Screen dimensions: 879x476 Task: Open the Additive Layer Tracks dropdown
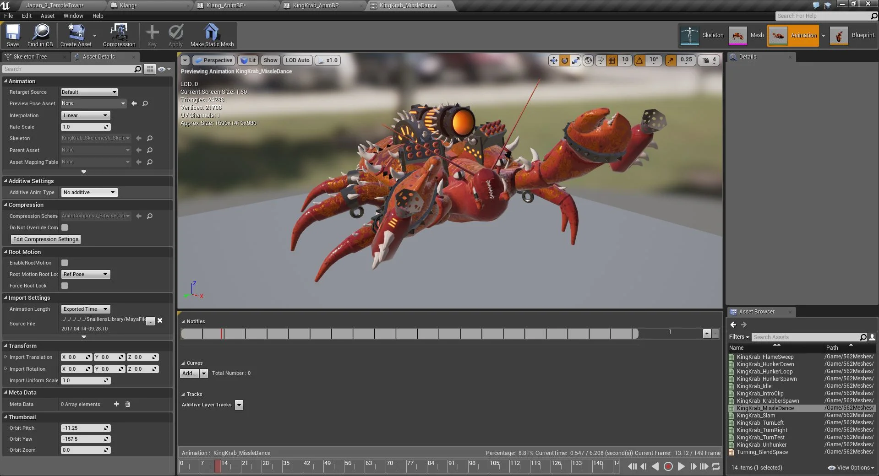point(239,405)
